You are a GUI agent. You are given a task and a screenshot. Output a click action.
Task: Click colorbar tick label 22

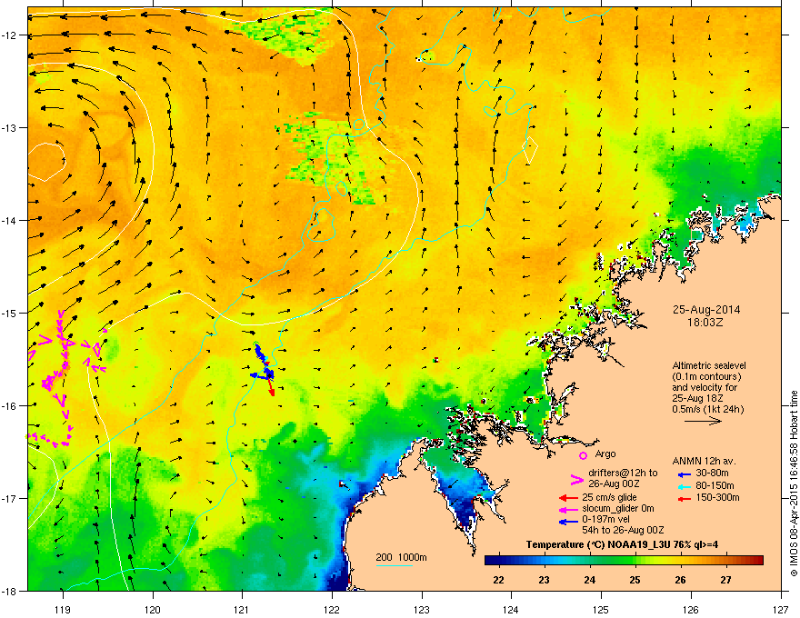pos(498,580)
